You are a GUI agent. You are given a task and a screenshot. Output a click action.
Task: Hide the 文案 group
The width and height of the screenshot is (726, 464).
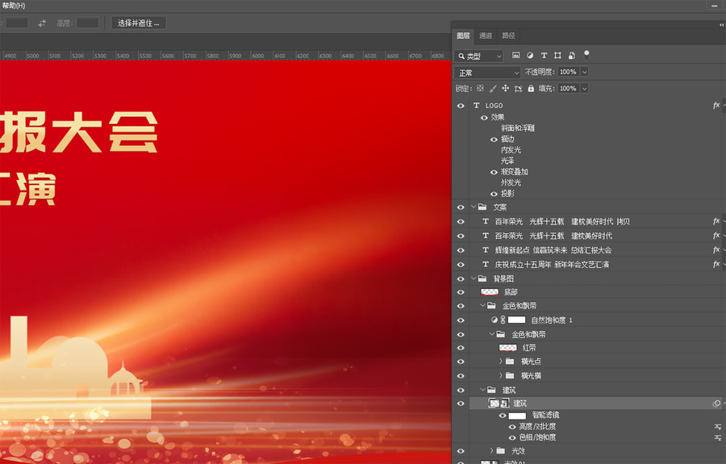coord(461,207)
